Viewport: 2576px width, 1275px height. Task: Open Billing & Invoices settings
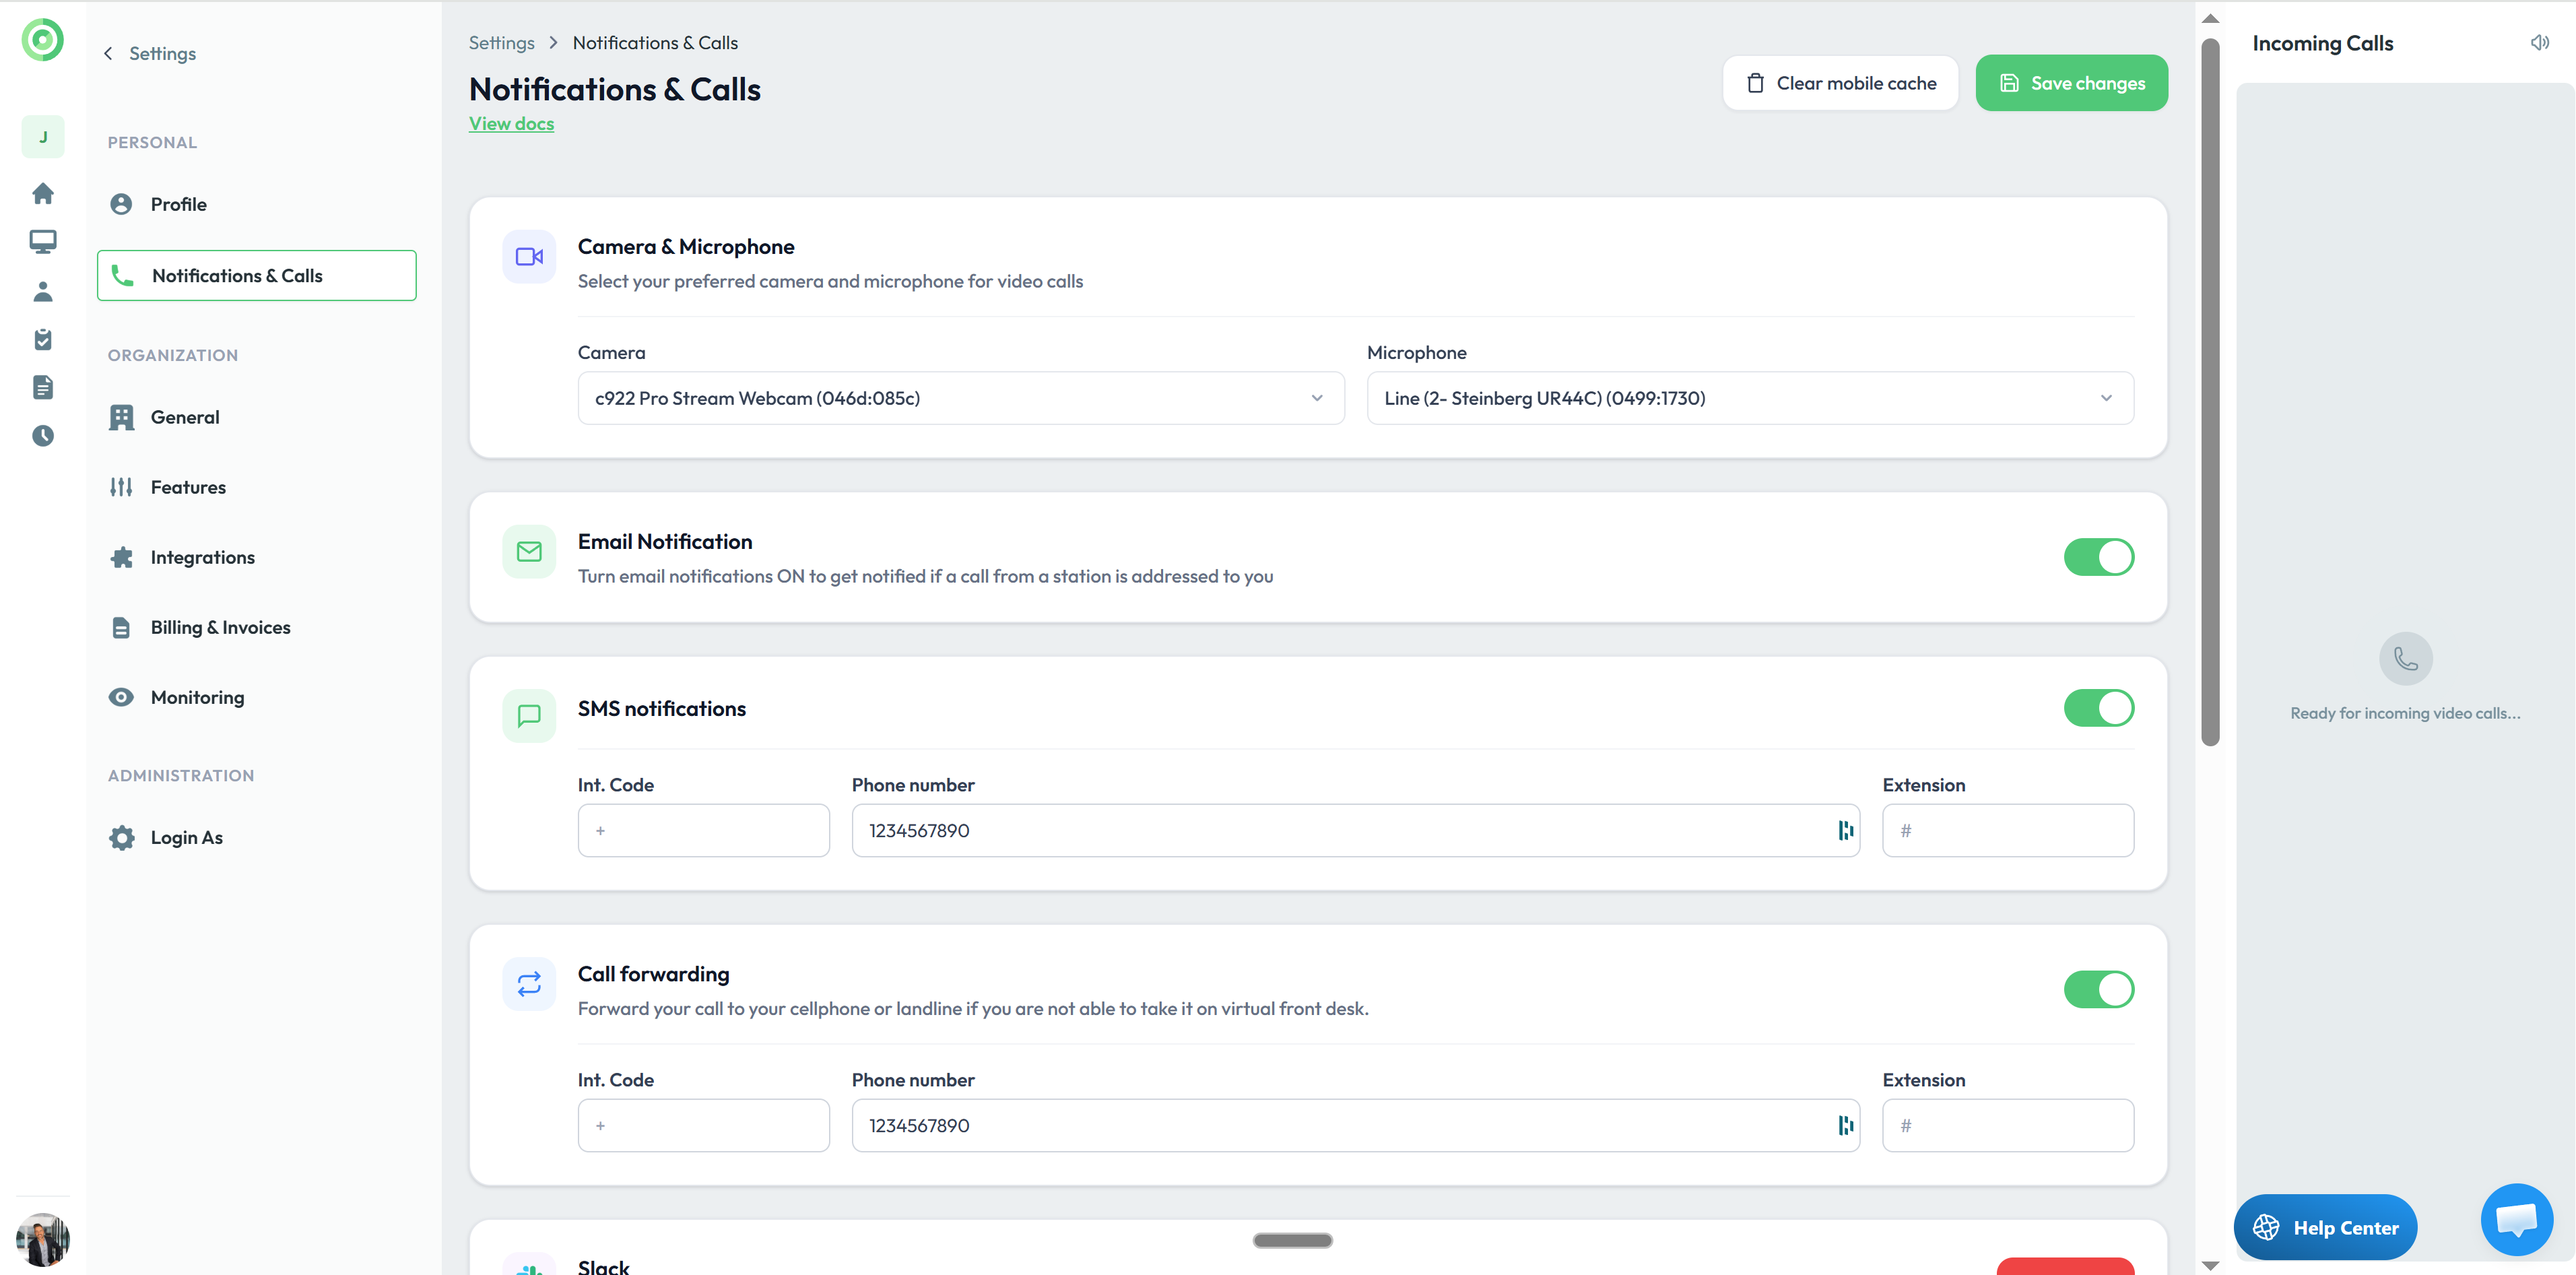click(220, 627)
